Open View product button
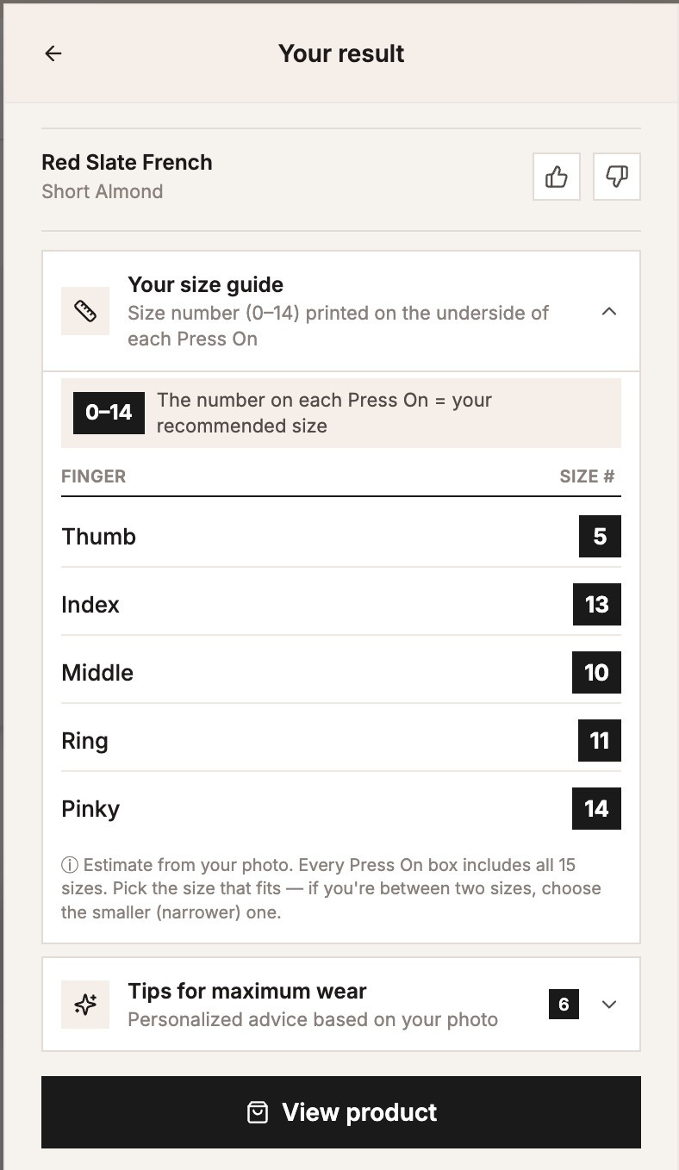679x1170 pixels. pos(341,1112)
